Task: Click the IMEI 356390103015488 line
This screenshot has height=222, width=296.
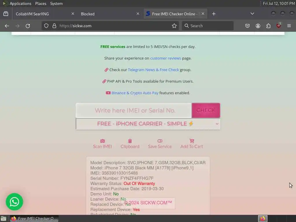Action: click(x=114, y=173)
